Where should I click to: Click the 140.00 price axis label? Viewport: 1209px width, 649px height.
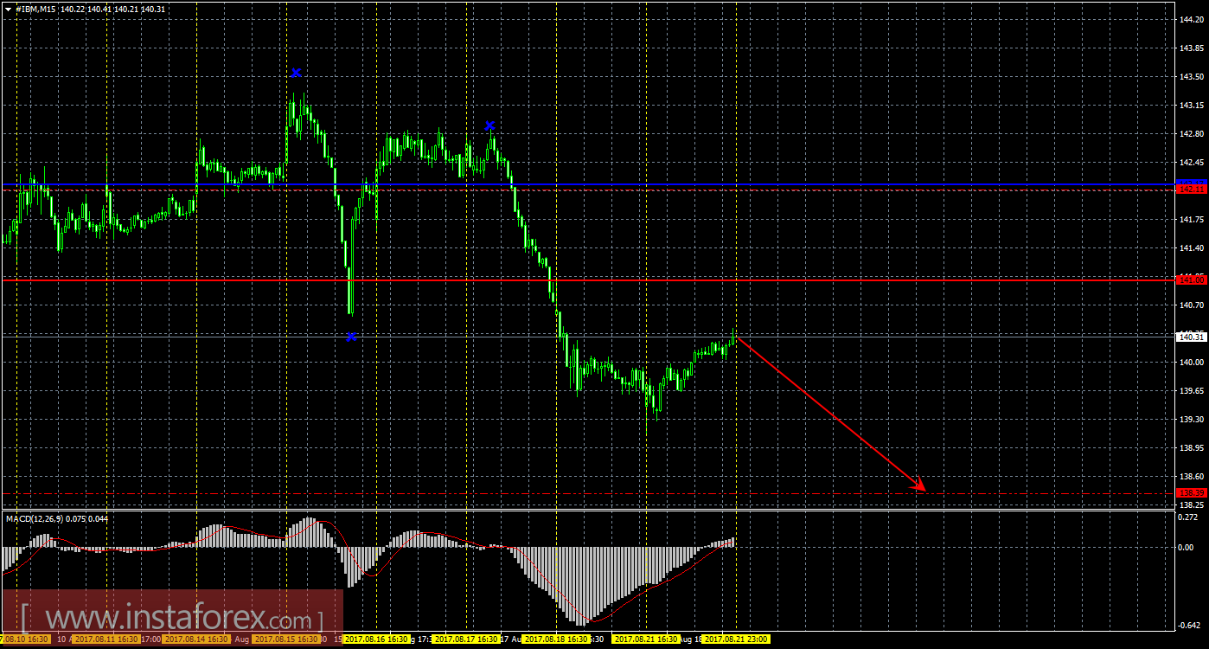click(1192, 363)
